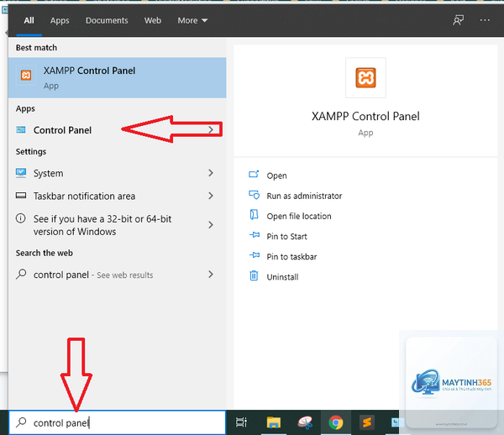Click the Run as administrator shield icon
The height and width of the screenshot is (435, 504).
254,195
